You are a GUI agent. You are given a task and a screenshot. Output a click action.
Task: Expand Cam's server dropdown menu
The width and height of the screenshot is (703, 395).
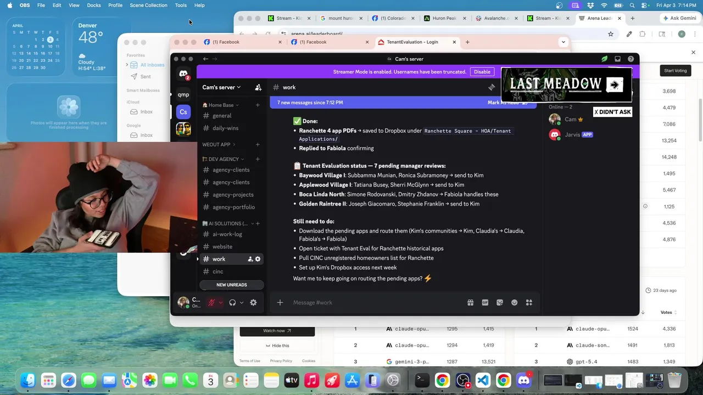tap(221, 87)
